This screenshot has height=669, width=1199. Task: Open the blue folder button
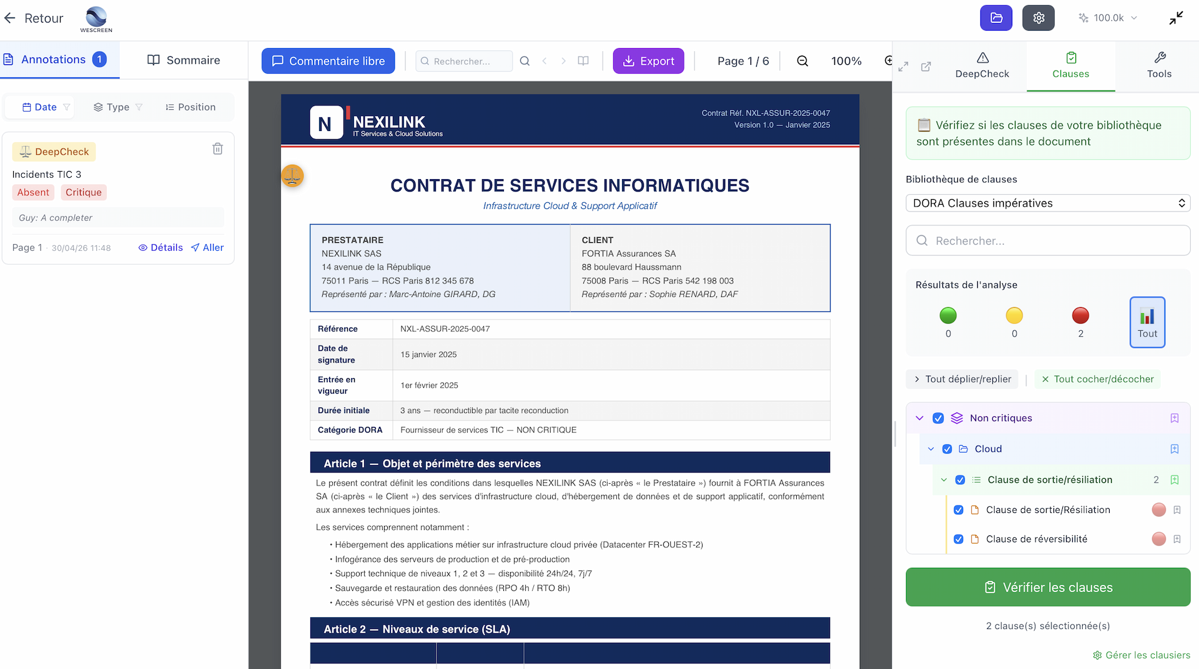point(996,18)
